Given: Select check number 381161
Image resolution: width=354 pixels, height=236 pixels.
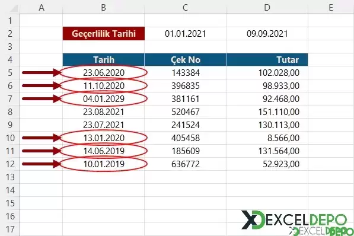Looking at the screenshot, I should (x=186, y=99).
